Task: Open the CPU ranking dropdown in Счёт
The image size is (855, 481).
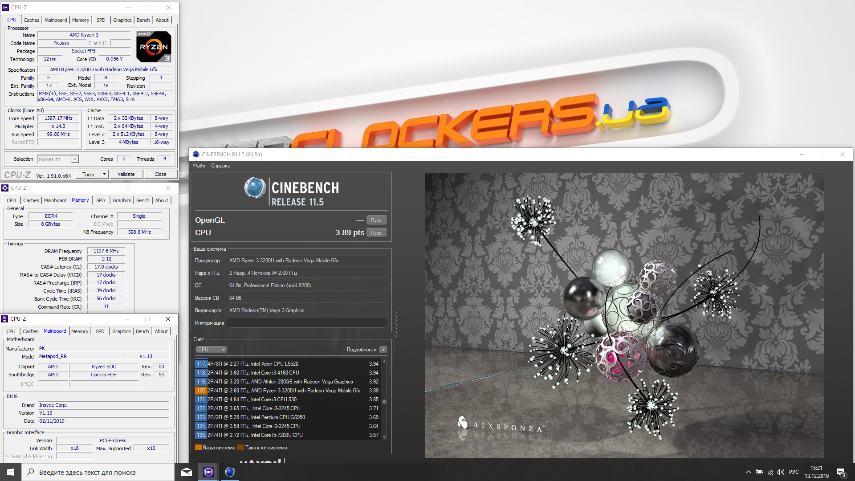Action: point(211,350)
